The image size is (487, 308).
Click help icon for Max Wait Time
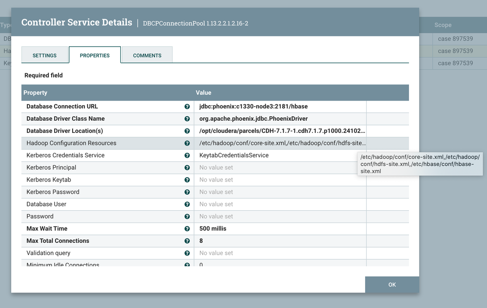pos(187,229)
